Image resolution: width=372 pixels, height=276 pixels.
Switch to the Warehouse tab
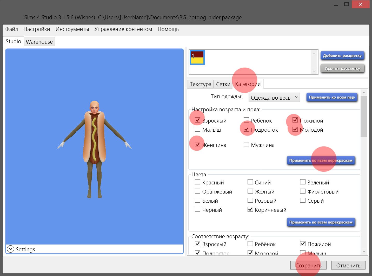[39, 42]
